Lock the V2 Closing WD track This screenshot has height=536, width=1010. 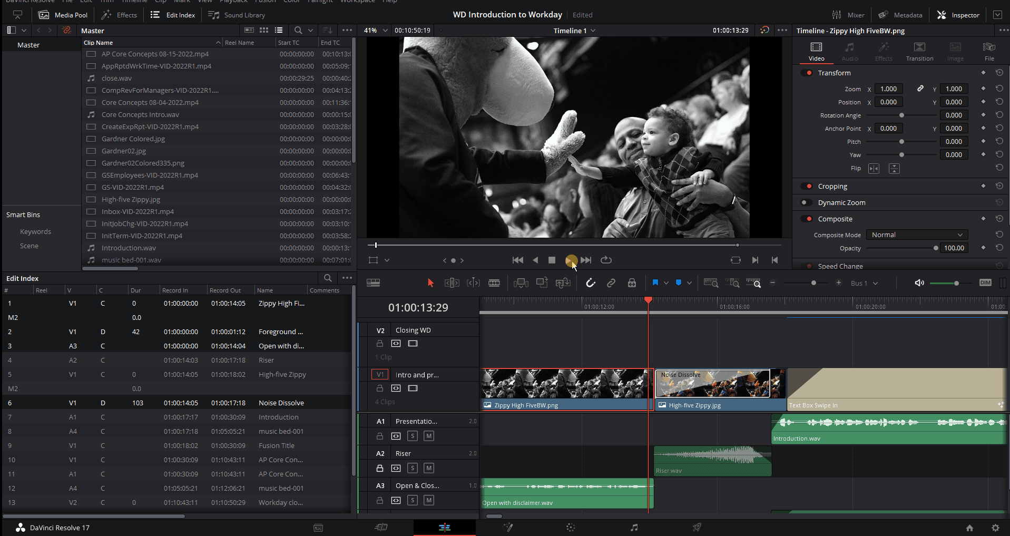point(379,343)
